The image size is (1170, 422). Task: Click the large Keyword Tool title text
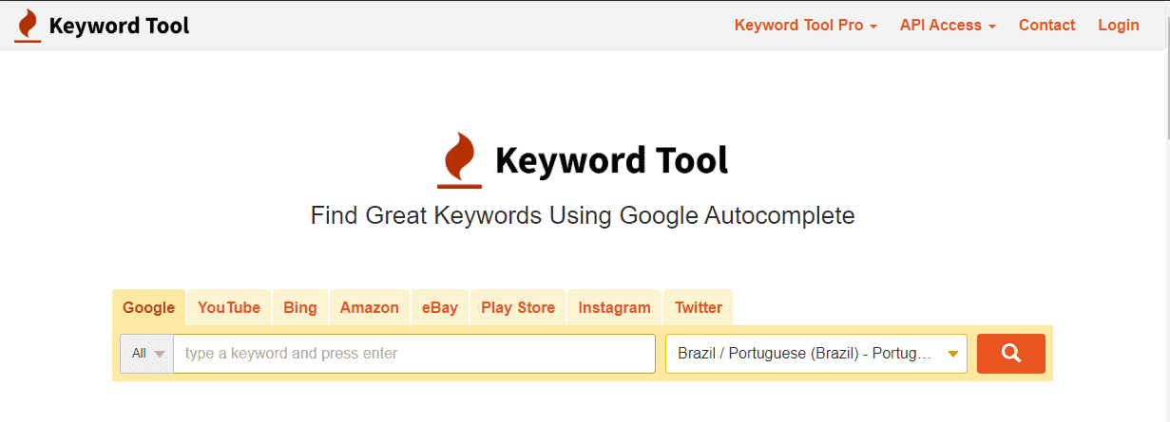pos(612,160)
